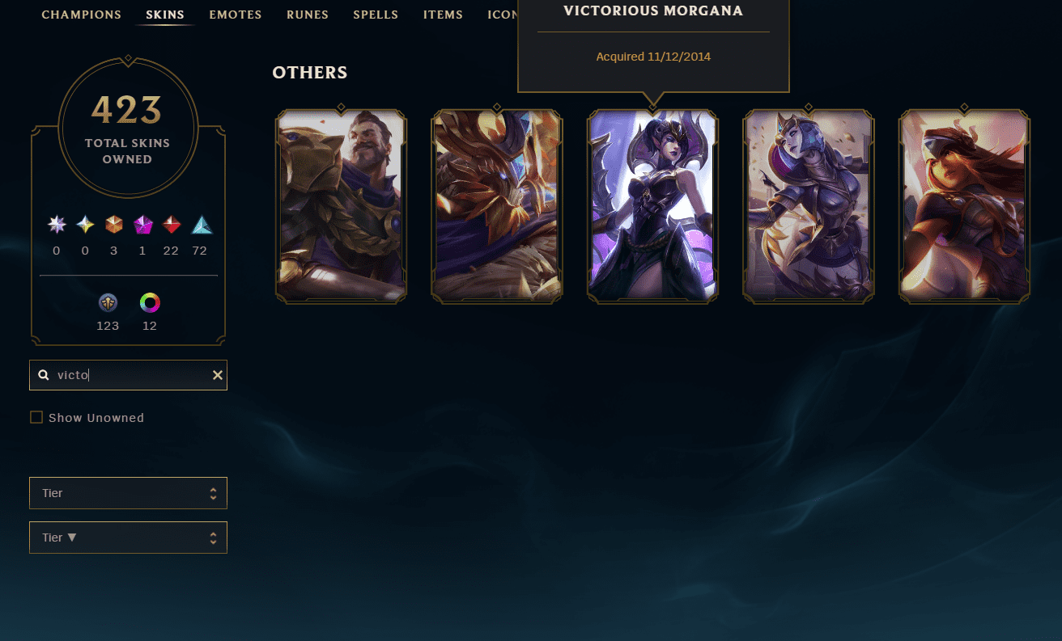Click the legacy skins badge icon above 123
The height and width of the screenshot is (641, 1062).
[108, 303]
